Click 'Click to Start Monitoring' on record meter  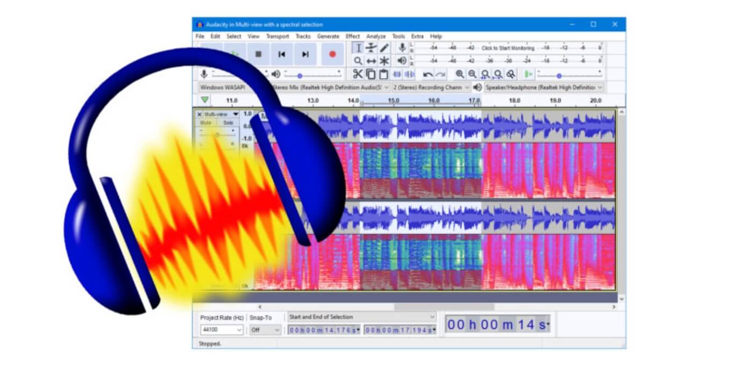(x=508, y=48)
